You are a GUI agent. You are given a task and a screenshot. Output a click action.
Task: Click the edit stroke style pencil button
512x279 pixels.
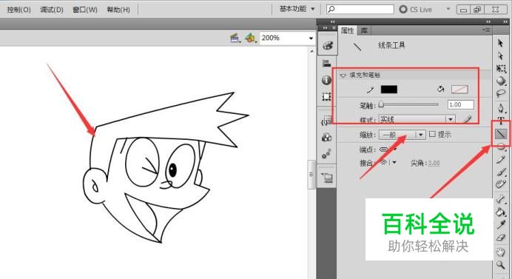click(x=468, y=119)
